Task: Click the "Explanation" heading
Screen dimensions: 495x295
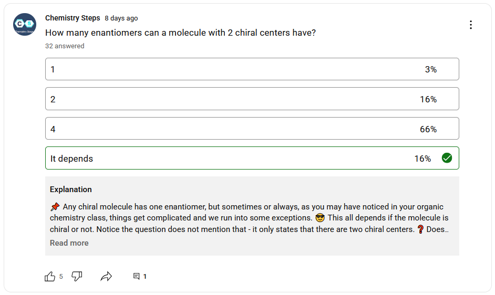Action: [x=71, y=189]
